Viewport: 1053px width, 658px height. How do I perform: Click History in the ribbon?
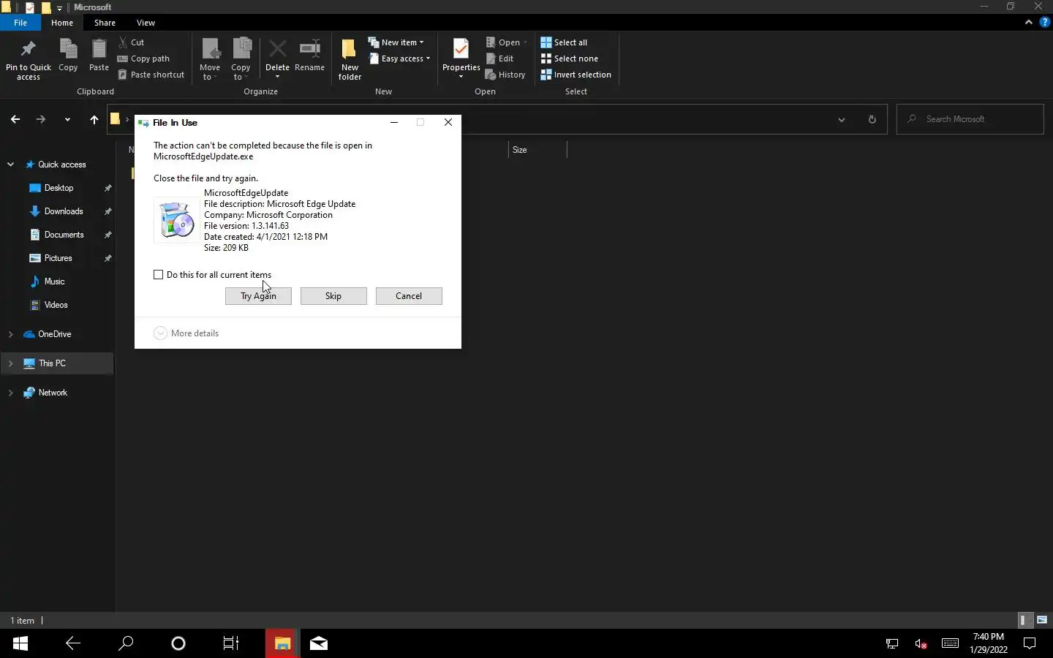[505, 75]
